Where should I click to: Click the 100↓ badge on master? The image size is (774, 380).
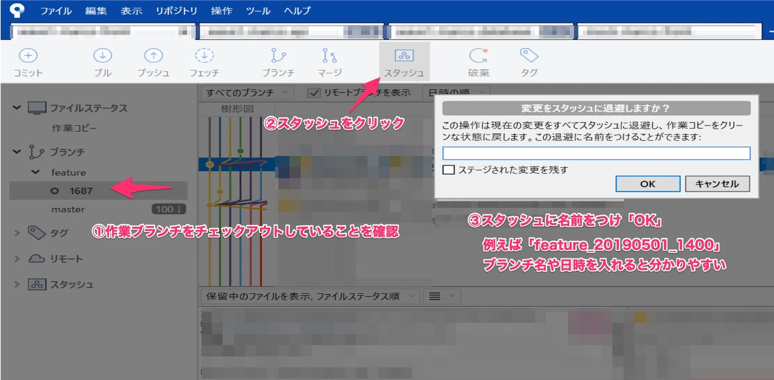169,209
